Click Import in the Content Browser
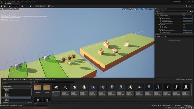 pyautogui.click(x=10, y=79)
